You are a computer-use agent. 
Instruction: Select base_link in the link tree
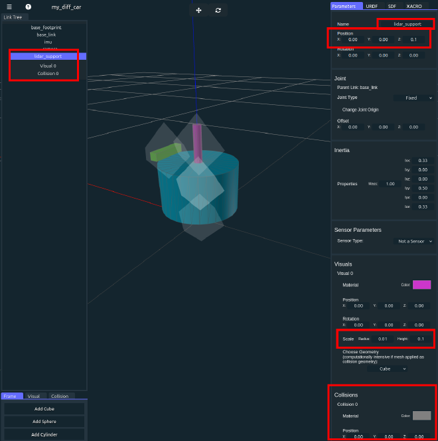pos(46,35)
